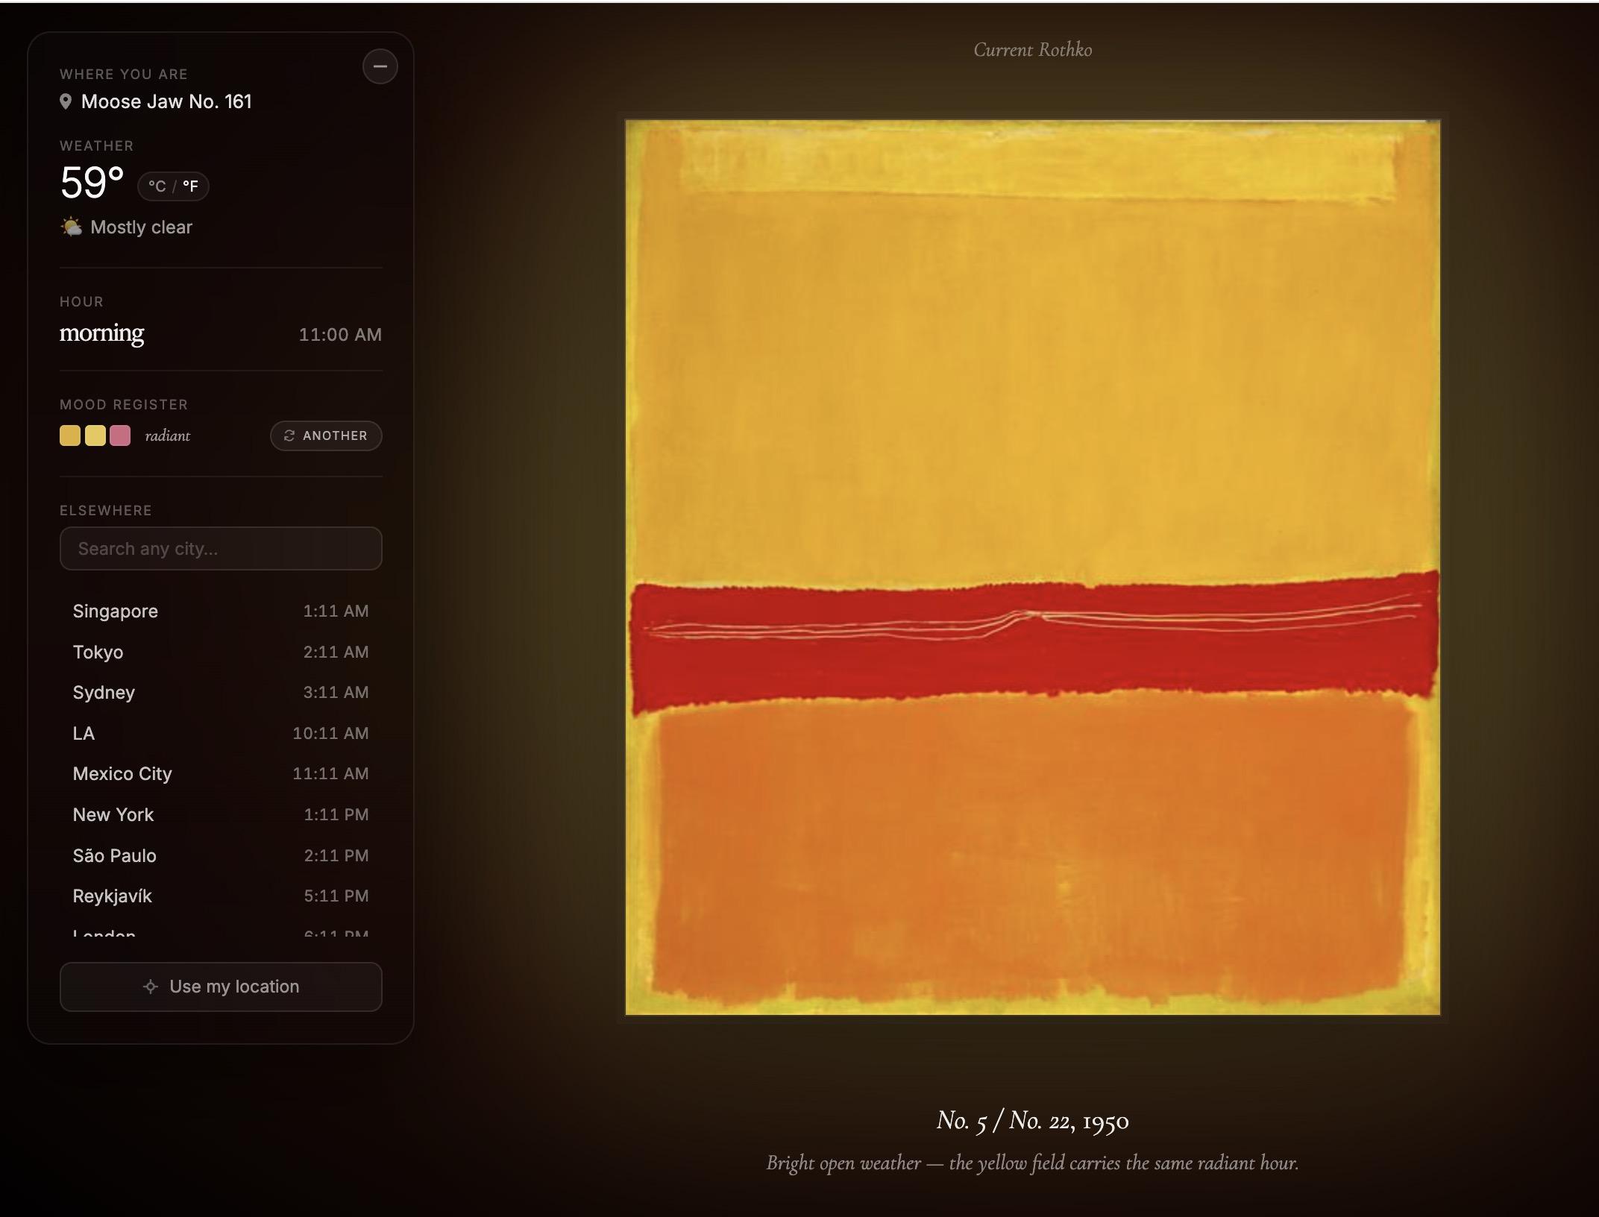Click the ELSEWHERE section label
This screenshot has height=1217, width=1599.
click(106, 510)
